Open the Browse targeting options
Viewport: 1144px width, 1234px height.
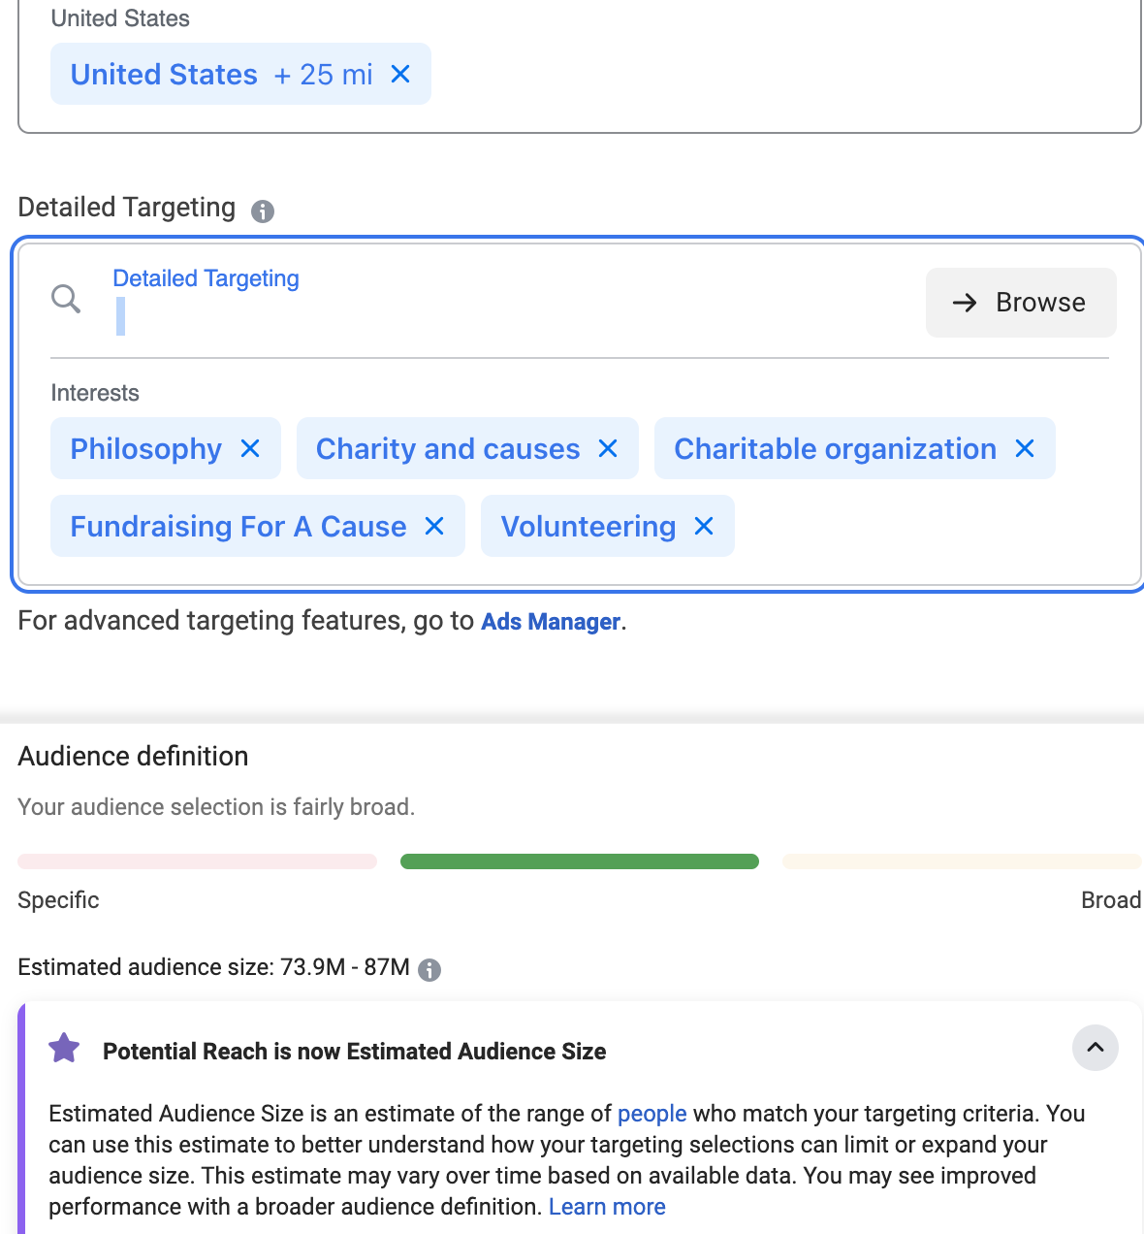pos(1021,303)
